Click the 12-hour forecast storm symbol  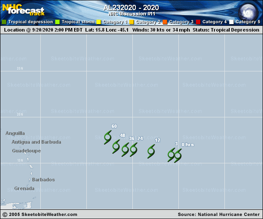click(x=151, y=152)
